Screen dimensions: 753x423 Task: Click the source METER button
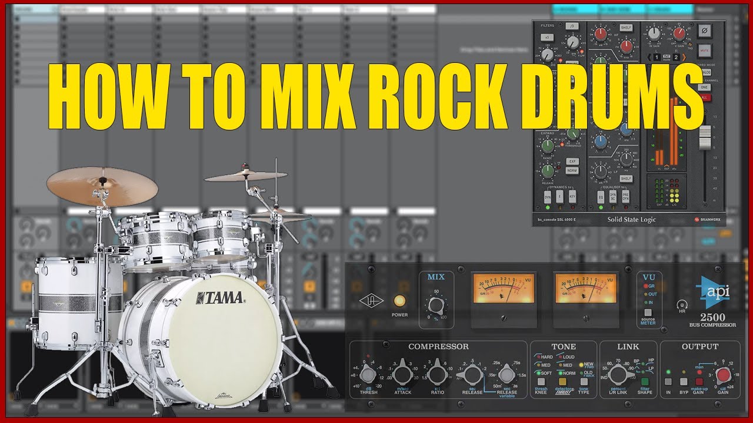tap(648, 313)
